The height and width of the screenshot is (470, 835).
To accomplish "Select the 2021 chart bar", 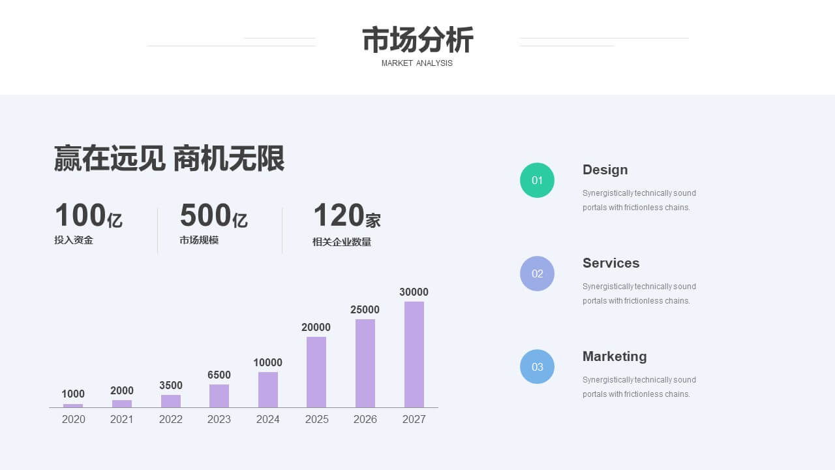I will tap(122, 403).
